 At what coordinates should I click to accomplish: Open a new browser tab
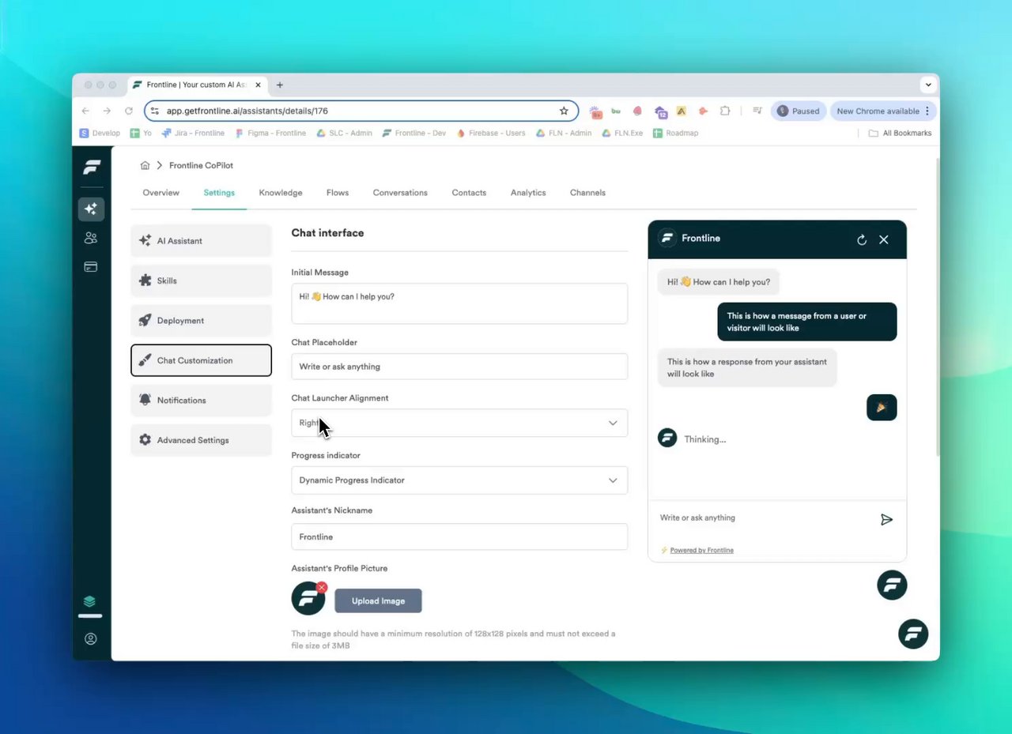[x=280, y=85]
